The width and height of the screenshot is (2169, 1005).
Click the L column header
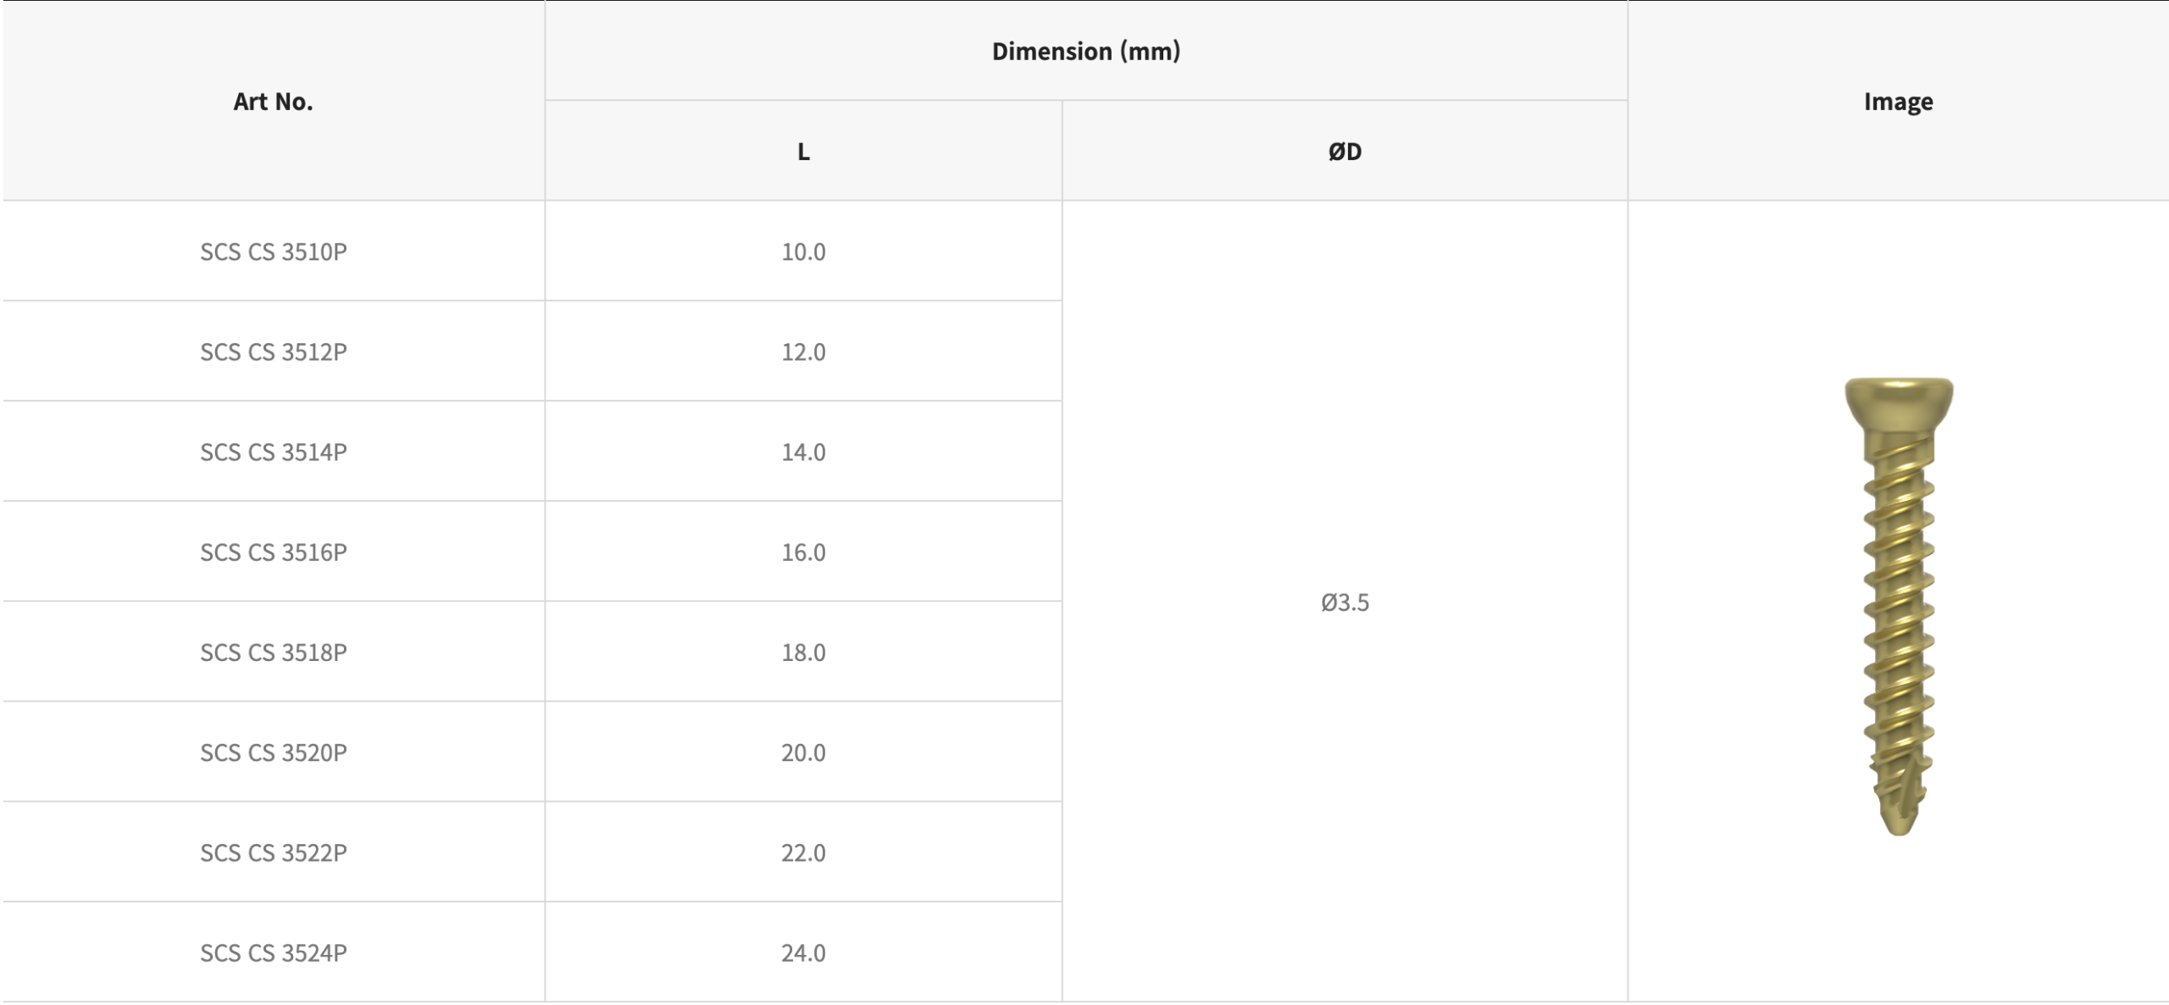[x=803, y=152]
